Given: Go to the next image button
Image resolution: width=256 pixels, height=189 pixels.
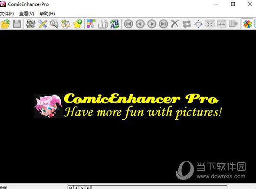Looking at the screenshot, I should (x=152, y=24).
